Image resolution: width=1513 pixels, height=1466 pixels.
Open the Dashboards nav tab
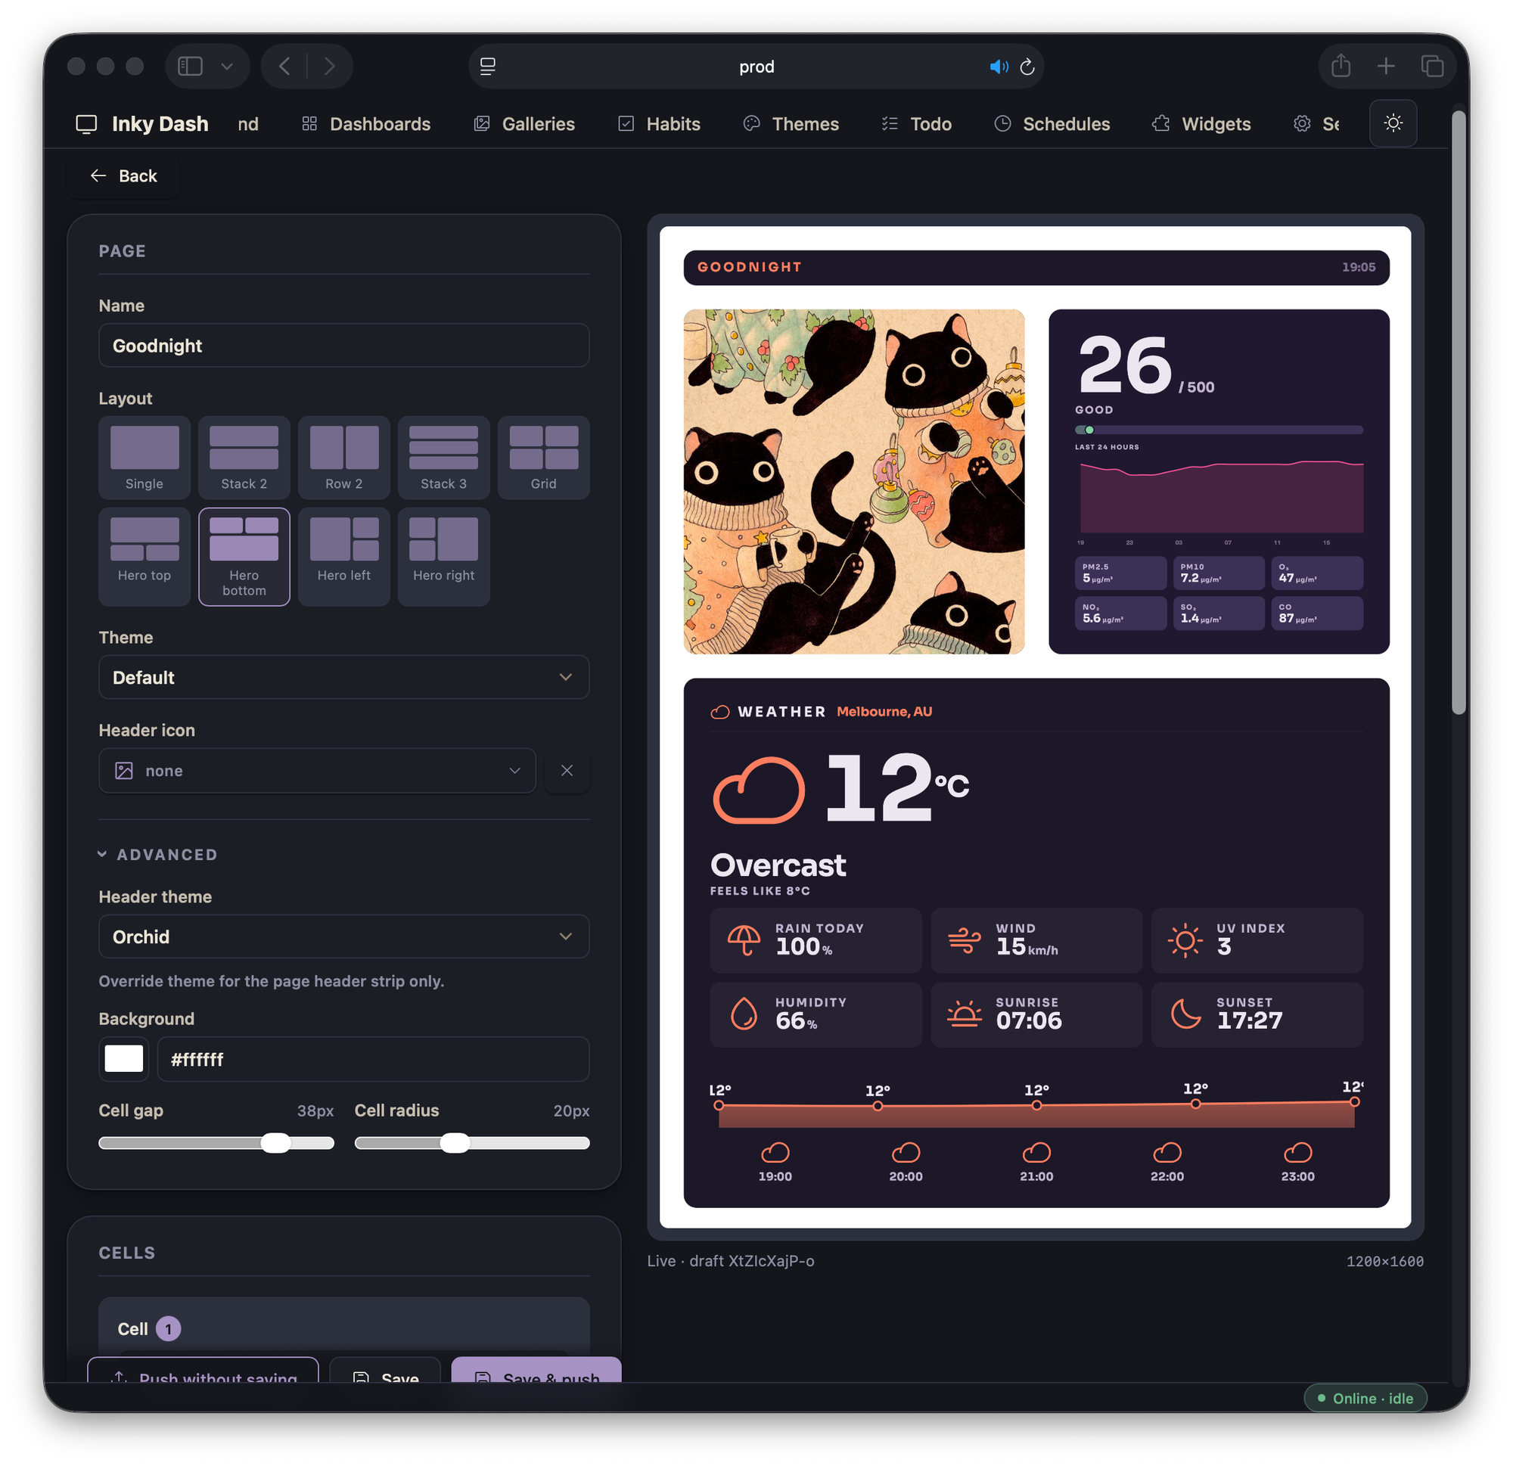pyautogui.click(x=366, y=124)
